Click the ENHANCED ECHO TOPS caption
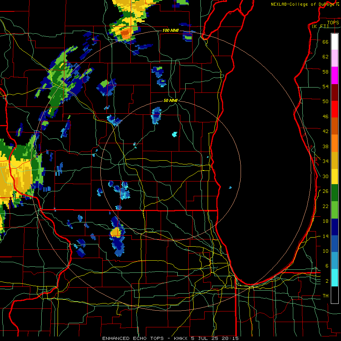 click(x=133, y=338)
